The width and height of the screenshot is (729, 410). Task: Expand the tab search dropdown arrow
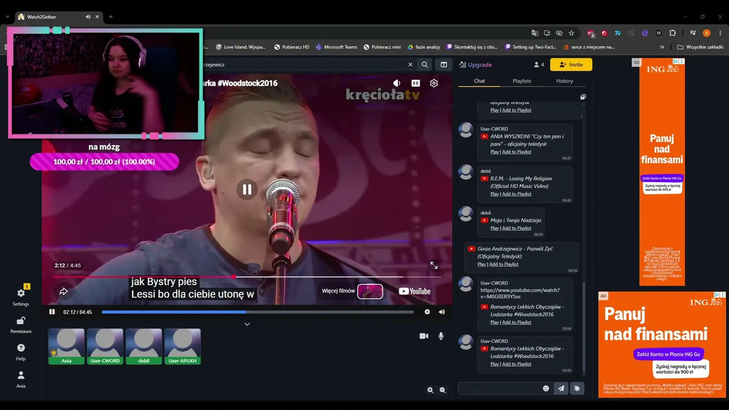7,17
